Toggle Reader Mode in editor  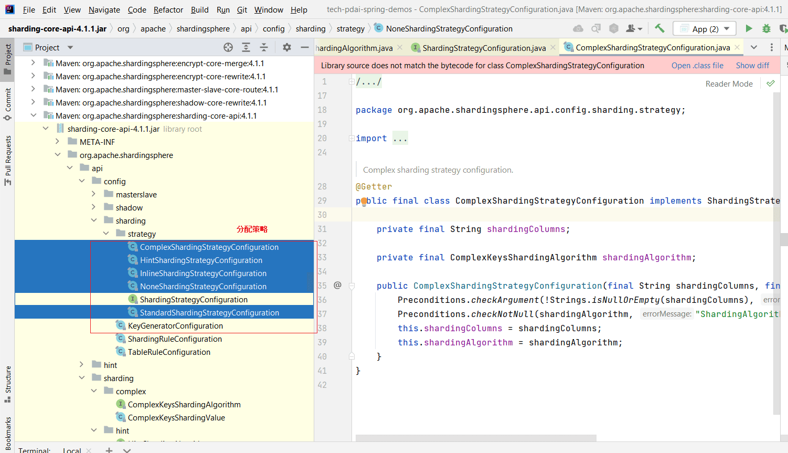(729, 84)
